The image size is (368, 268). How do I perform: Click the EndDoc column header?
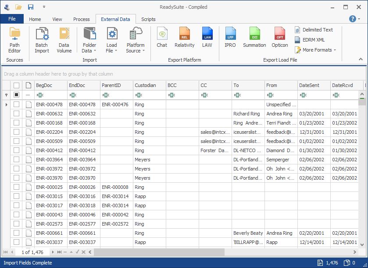tap(84, 85)
